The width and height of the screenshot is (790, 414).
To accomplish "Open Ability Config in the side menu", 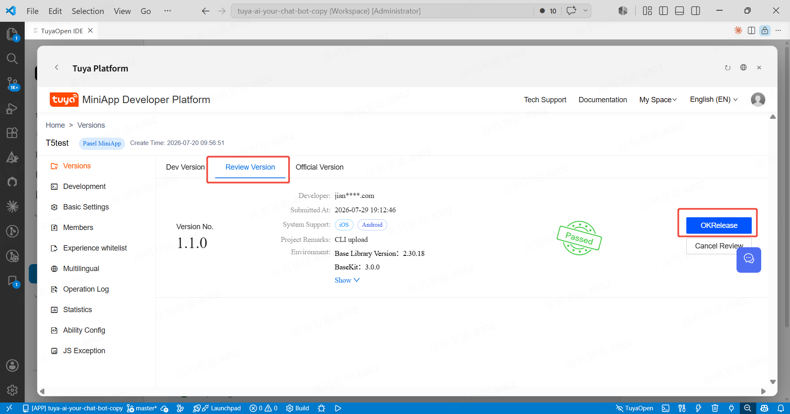I will pyautogui.click(x=84, y=330).
